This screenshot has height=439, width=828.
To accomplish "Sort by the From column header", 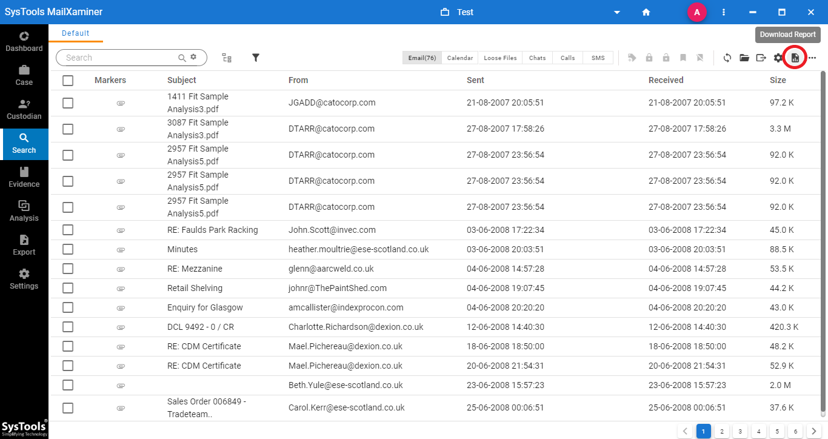I will [x=298, y=80].
